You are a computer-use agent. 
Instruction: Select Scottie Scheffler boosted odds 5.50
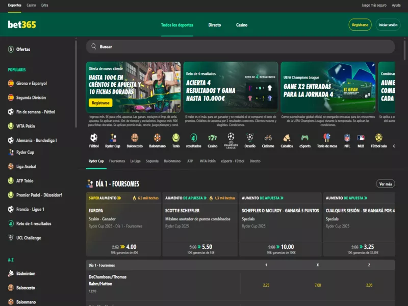pos(200,248)
